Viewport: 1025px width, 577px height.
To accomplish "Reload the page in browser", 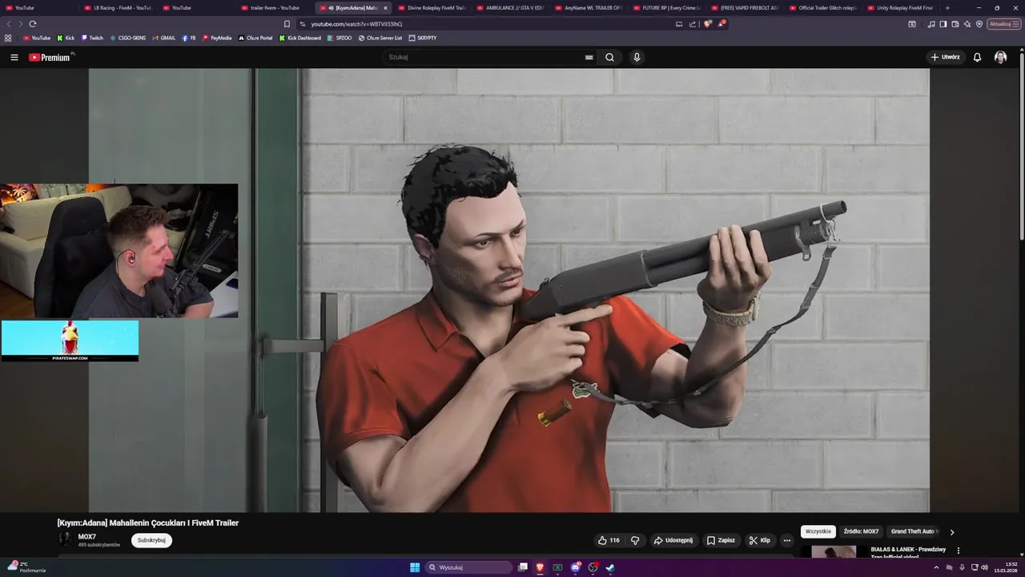I will coord(33,24).
